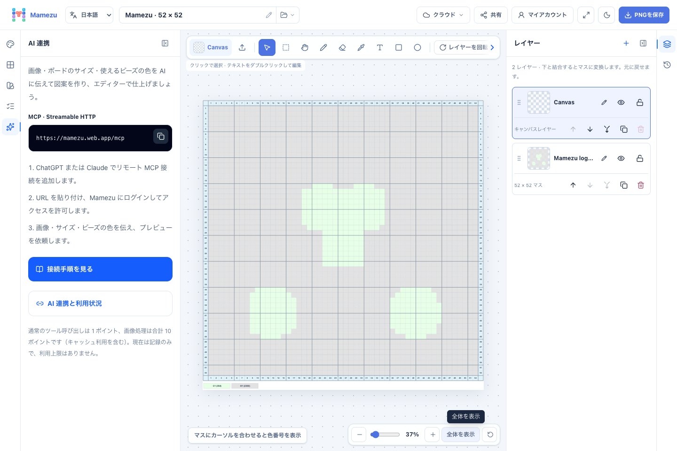Screen dimensions: 677x451
Task: Switch to dark mode
Action: coord(607,15)
